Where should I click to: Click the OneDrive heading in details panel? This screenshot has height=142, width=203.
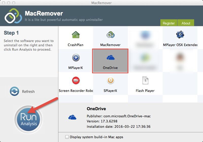click(96, 109)
